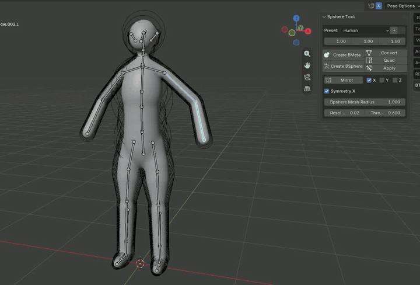Open the Preset Human dropdown

pyautogui.click(x=365, y=30)
